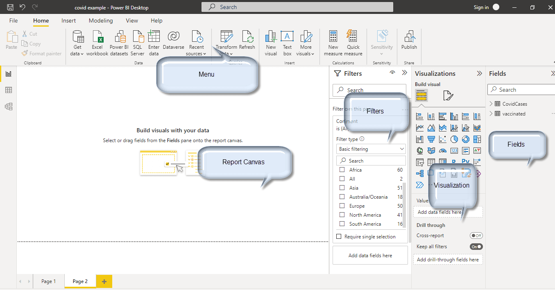Switch to Data view in left sidebar
Screen dimensions: 555x290
click(8, 90)
